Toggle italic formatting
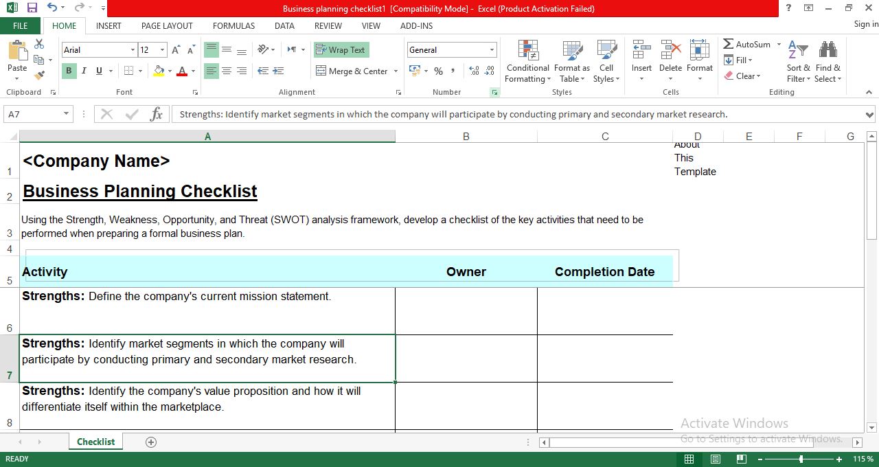The width and height of the screenshot is (879, 467). tap(83, 71)
